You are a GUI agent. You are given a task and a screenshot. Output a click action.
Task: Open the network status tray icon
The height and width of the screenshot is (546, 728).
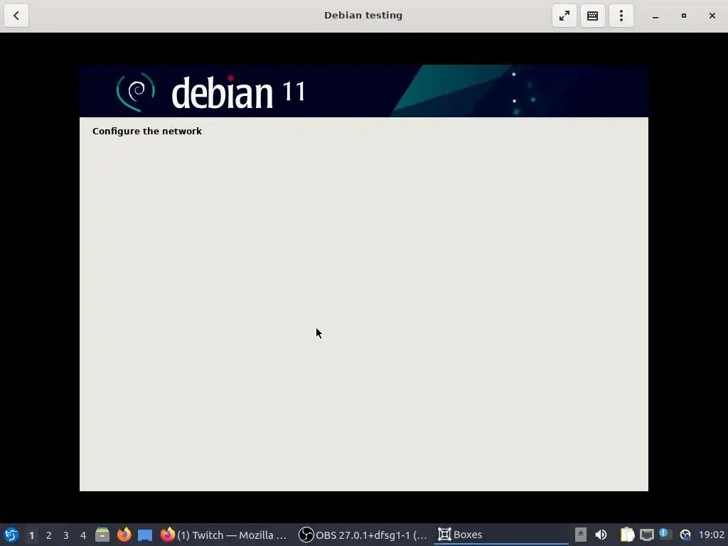pyautogui.click(x=647, y=535)
